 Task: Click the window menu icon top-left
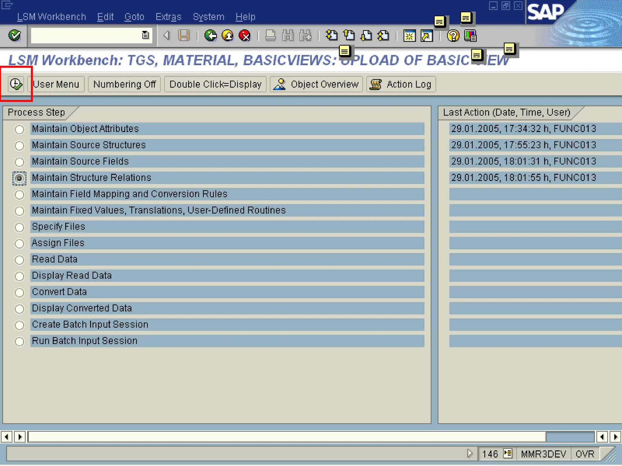(7, 5)
